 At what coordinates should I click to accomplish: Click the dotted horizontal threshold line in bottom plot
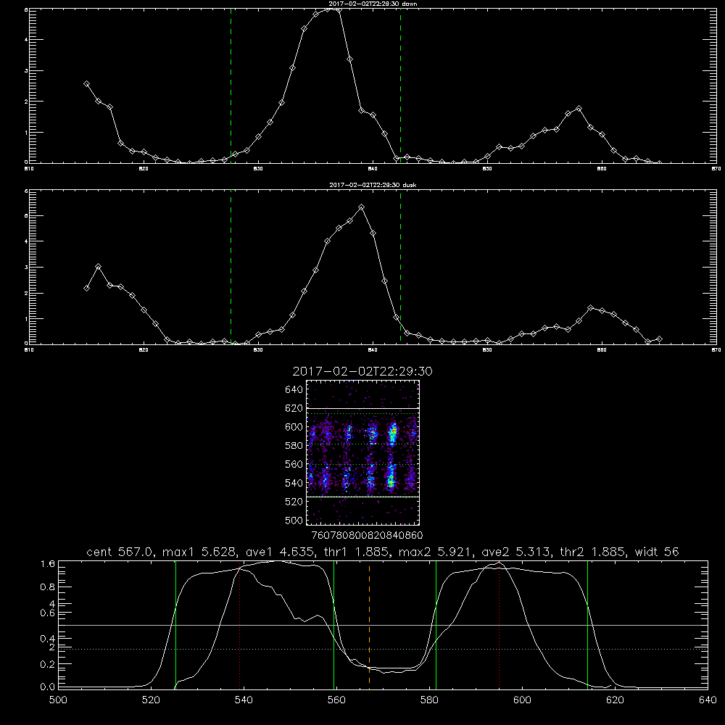384,649
